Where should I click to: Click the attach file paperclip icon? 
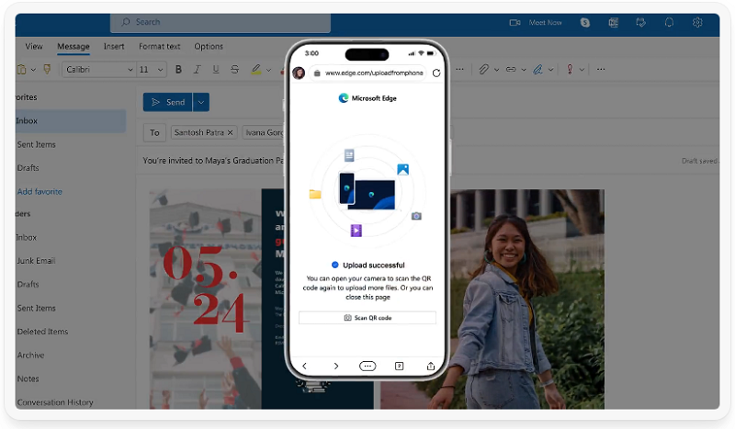point(483,69)
